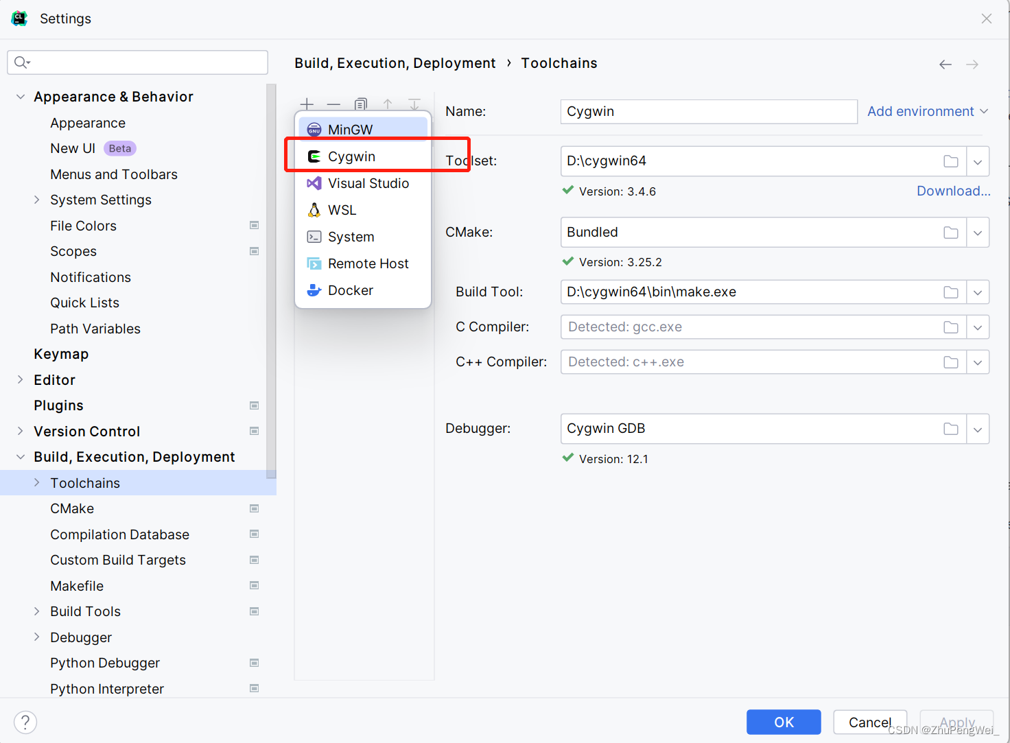
Task: Choose System from the toolchain popup
Action: [x=363, y=237]
